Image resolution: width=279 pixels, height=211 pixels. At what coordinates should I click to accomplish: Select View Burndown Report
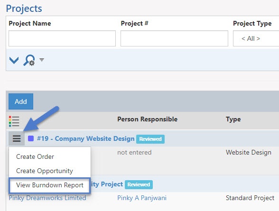(50, 185)
